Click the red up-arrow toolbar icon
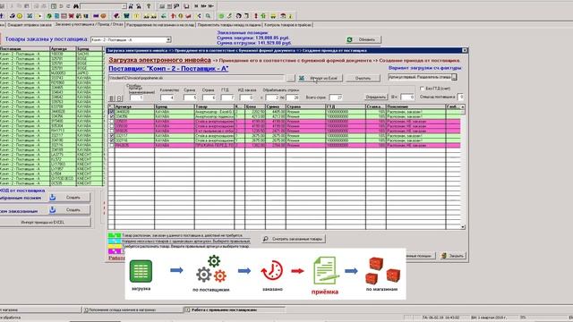Screen dimensions: 573x322 pos(173,16)
